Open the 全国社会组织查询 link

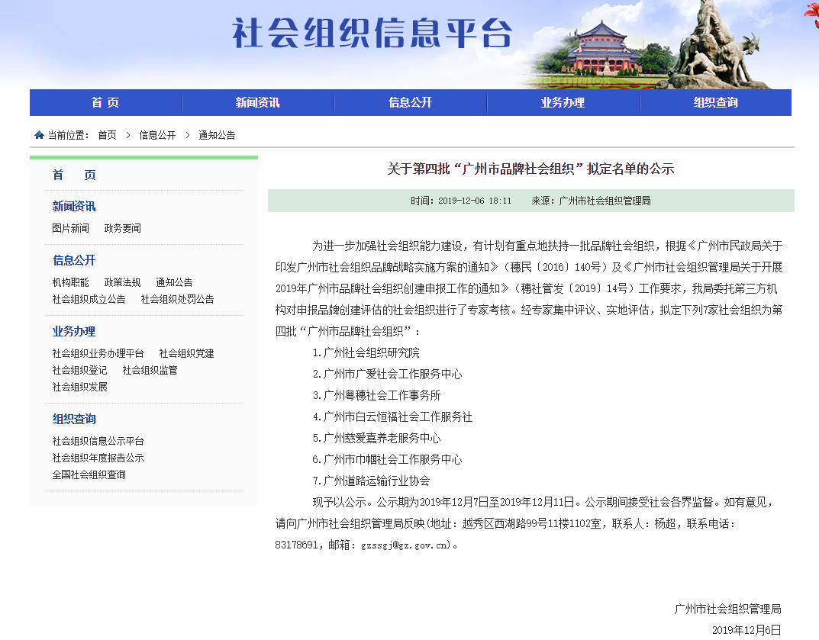coord(89,474)
